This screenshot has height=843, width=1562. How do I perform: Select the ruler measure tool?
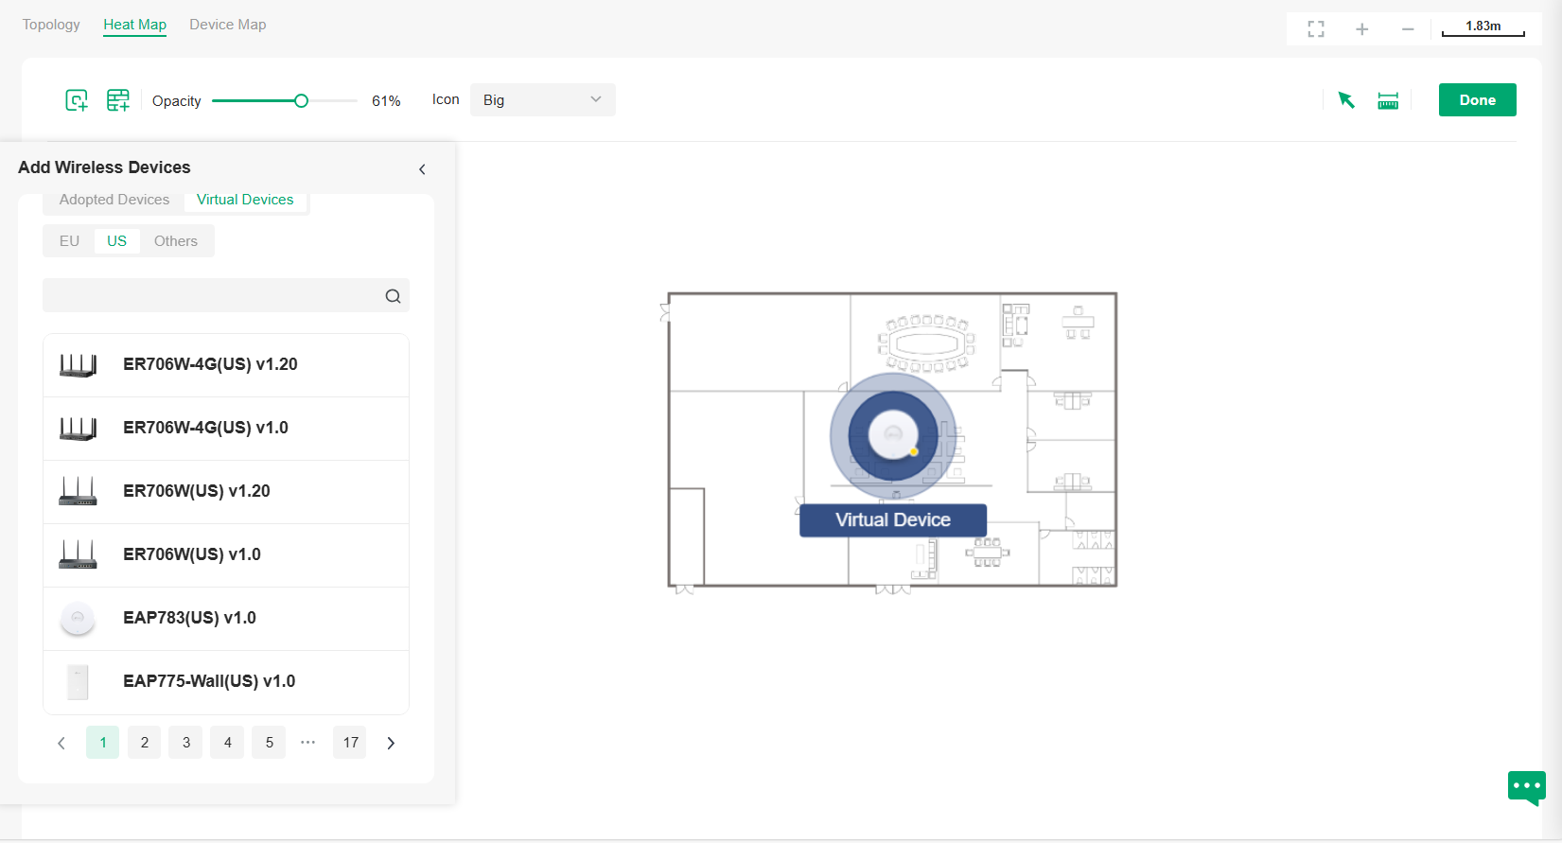point(1388,100)
